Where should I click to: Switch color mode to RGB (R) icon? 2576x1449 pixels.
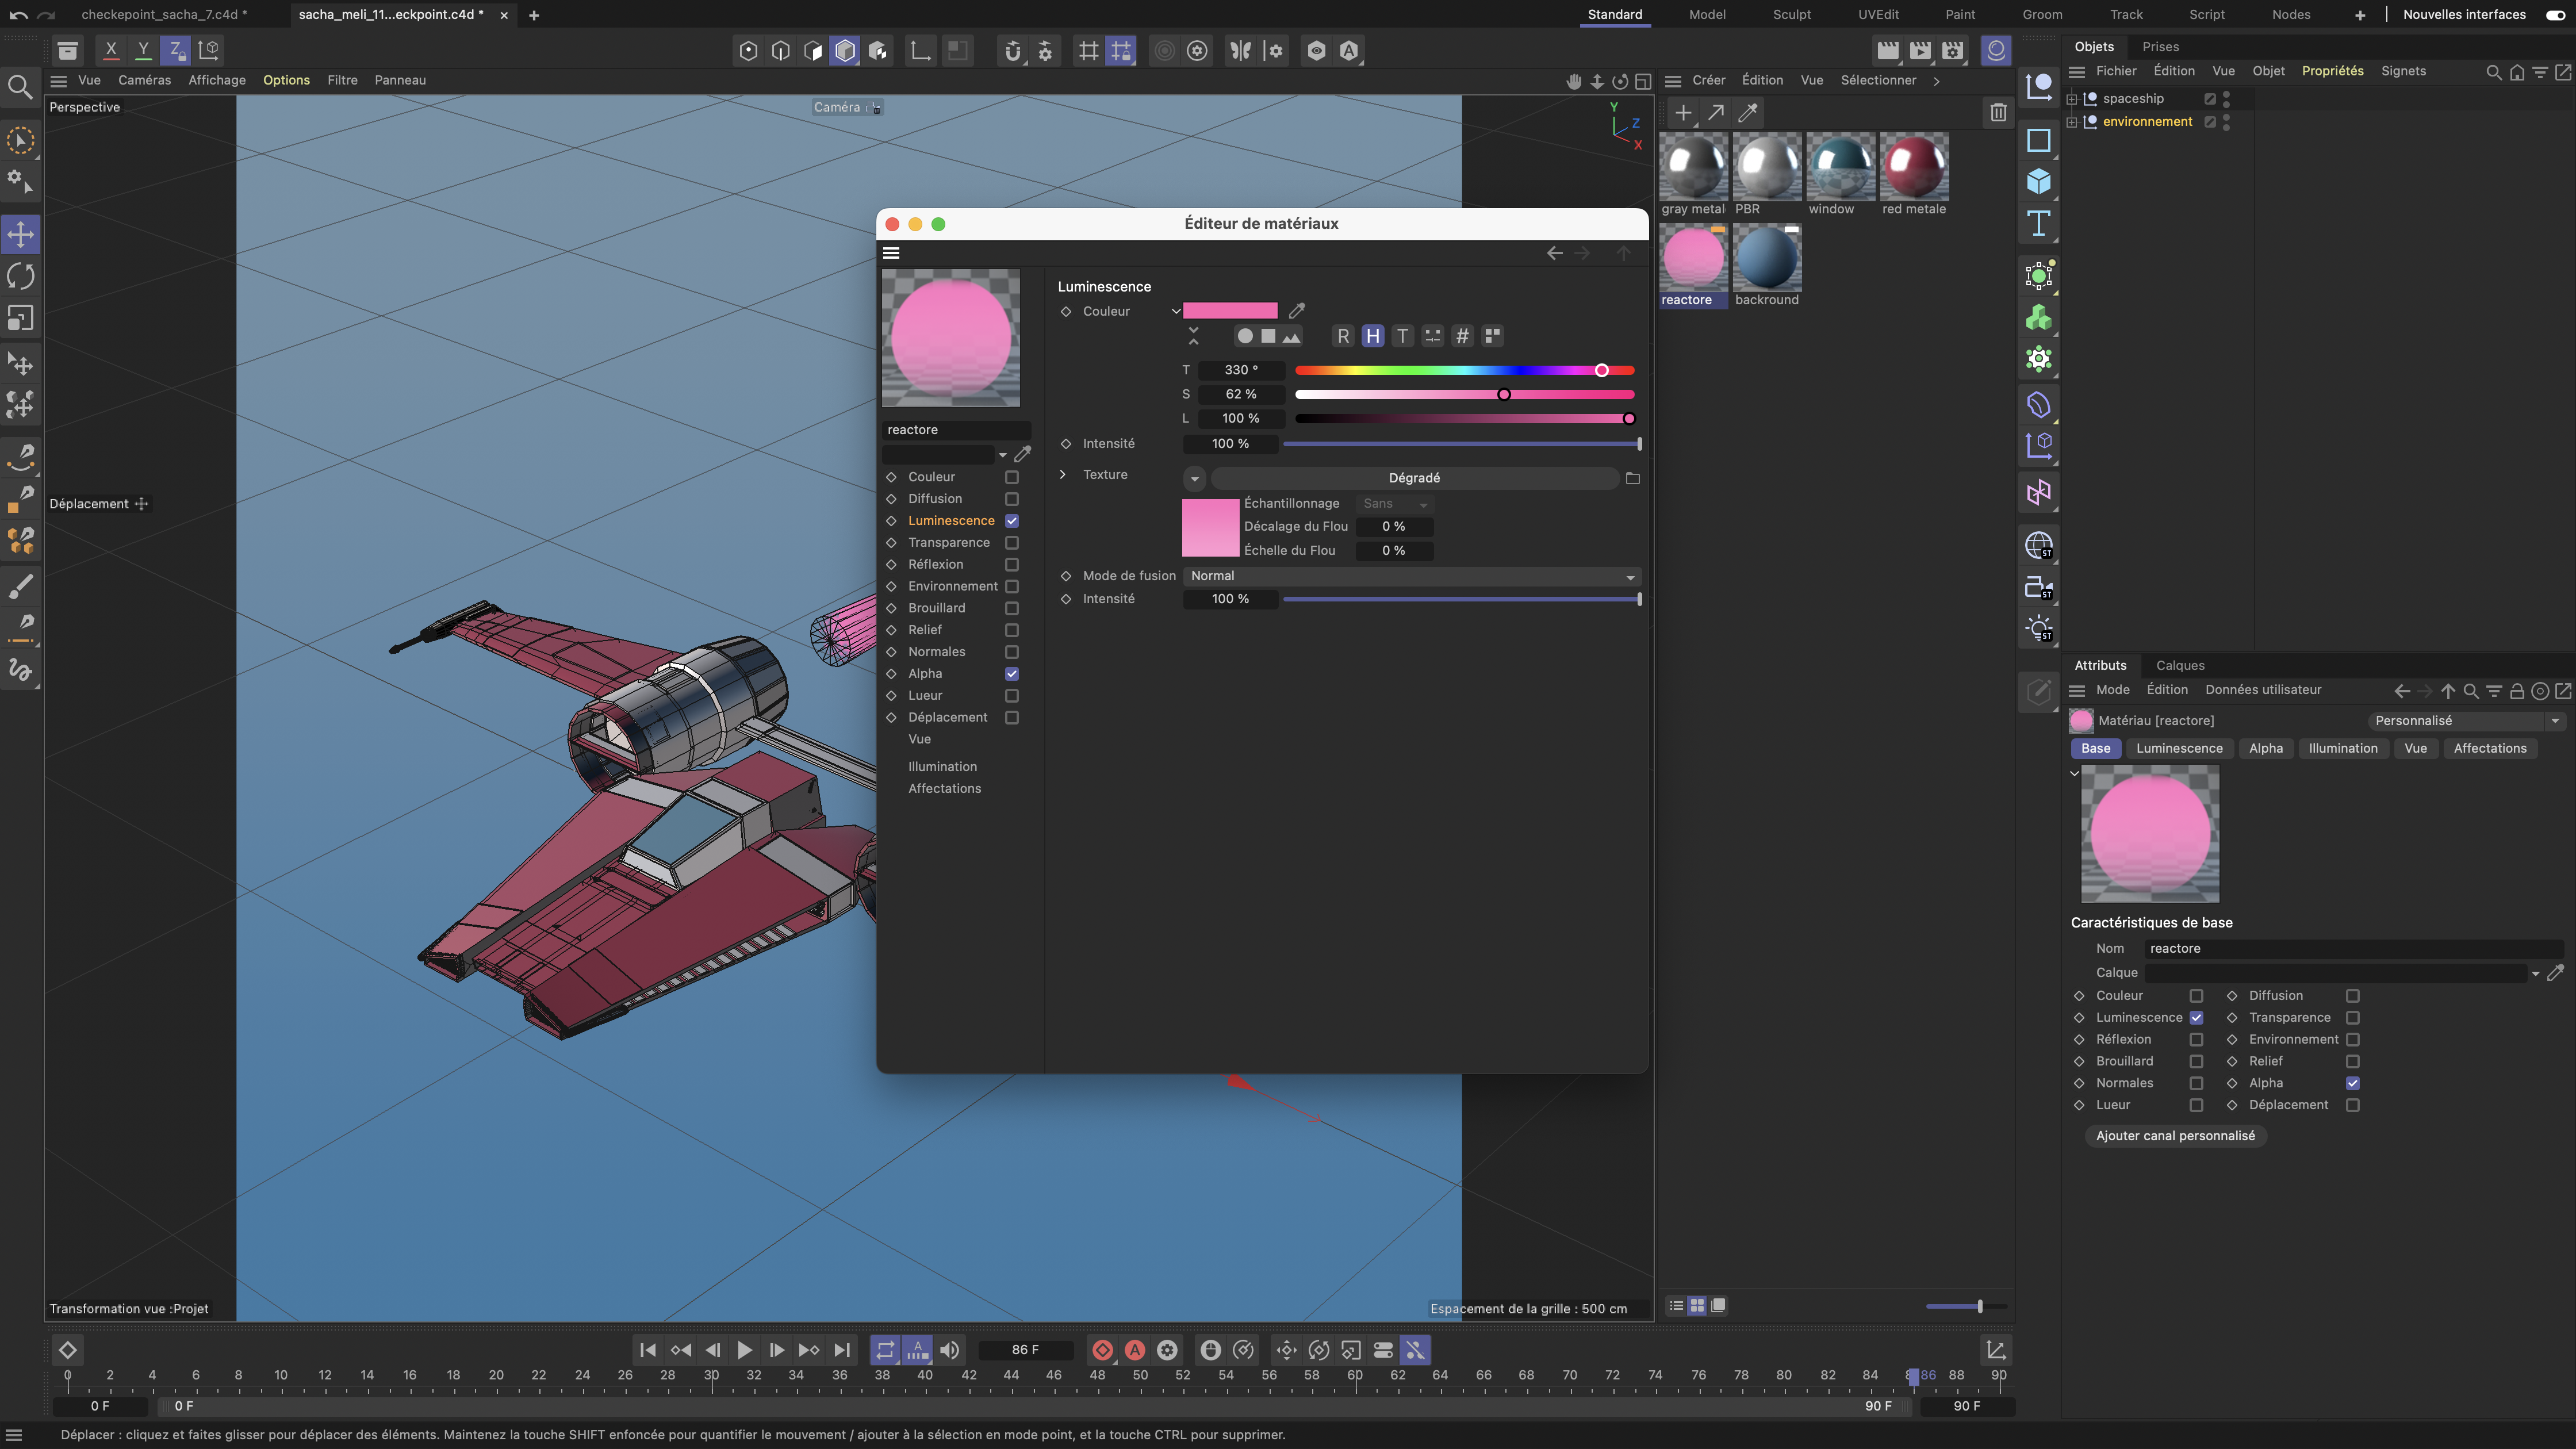click(x=1343, y=336)
